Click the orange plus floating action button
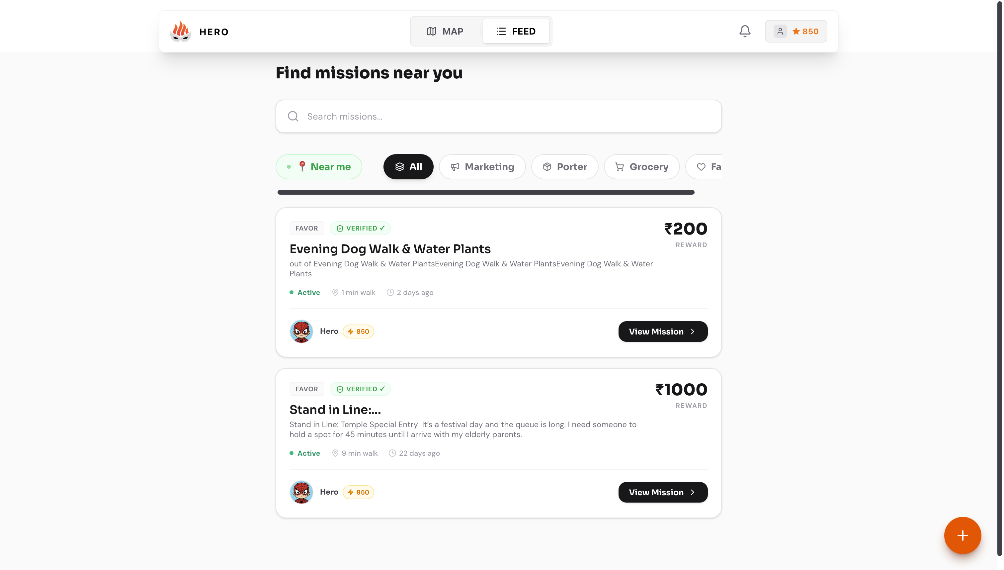 [x=962, y=535]
